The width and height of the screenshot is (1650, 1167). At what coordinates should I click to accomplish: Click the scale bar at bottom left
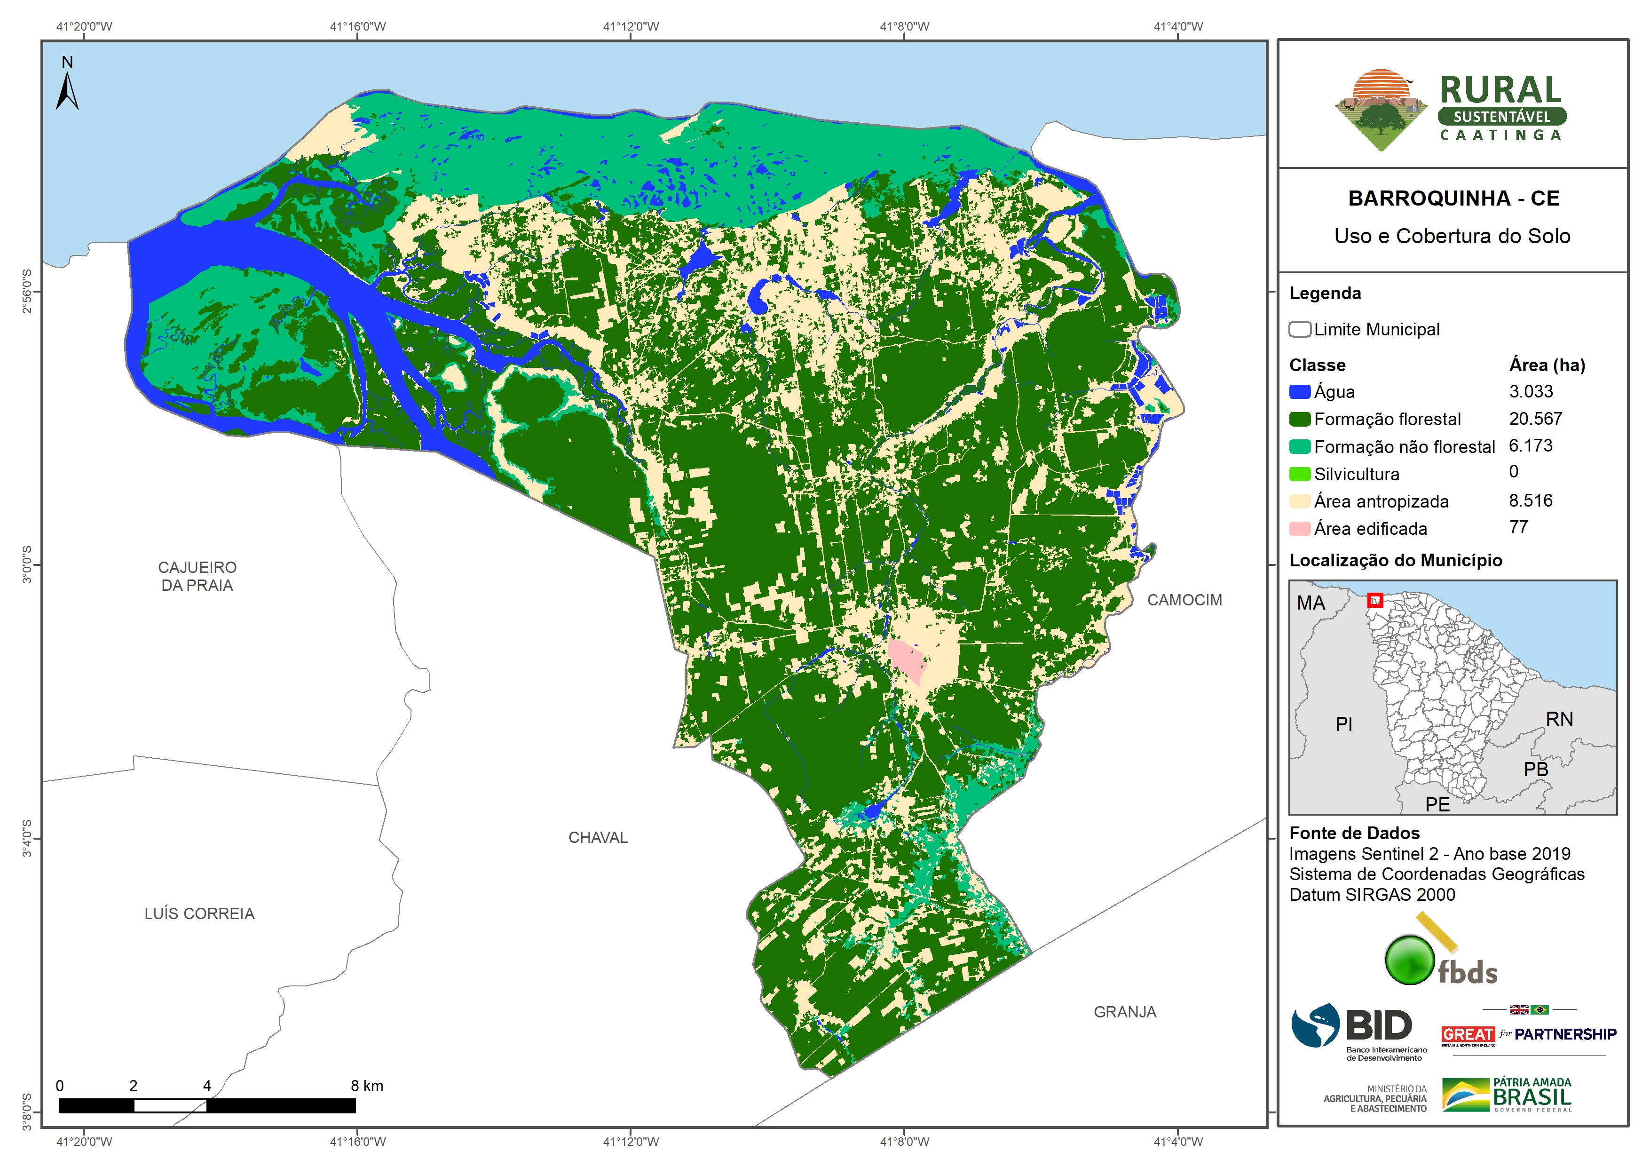207,1105
